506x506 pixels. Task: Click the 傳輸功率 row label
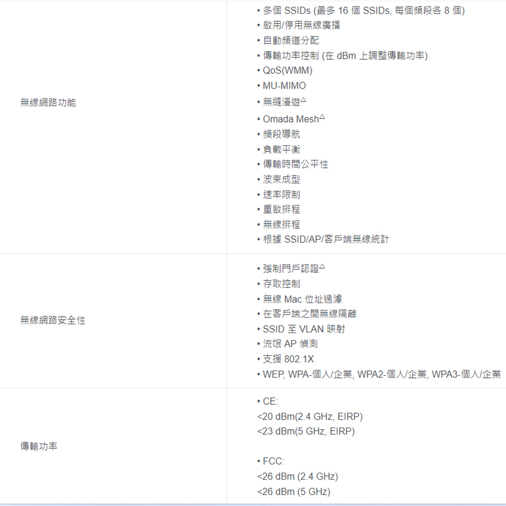tap(38, 446)
